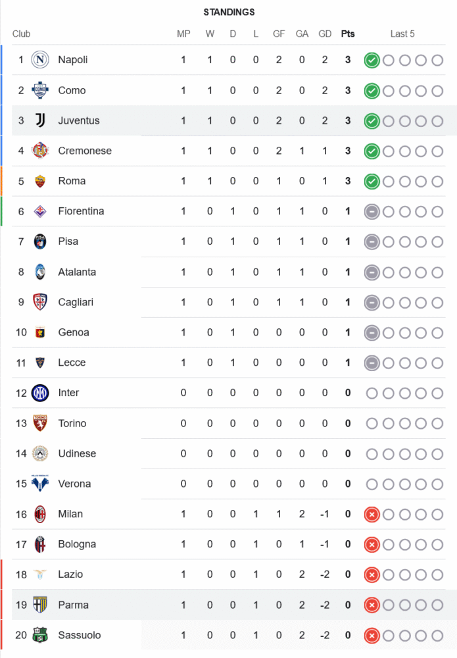Click the Atalanta club crest icon
This screenshot has width=457, height=658.
(x=40, y=272)
